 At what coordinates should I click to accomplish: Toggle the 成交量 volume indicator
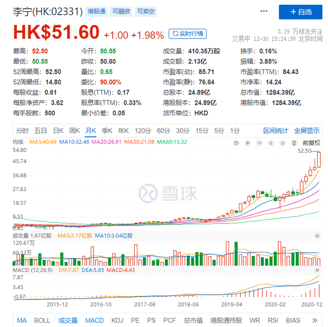(68, 320)
